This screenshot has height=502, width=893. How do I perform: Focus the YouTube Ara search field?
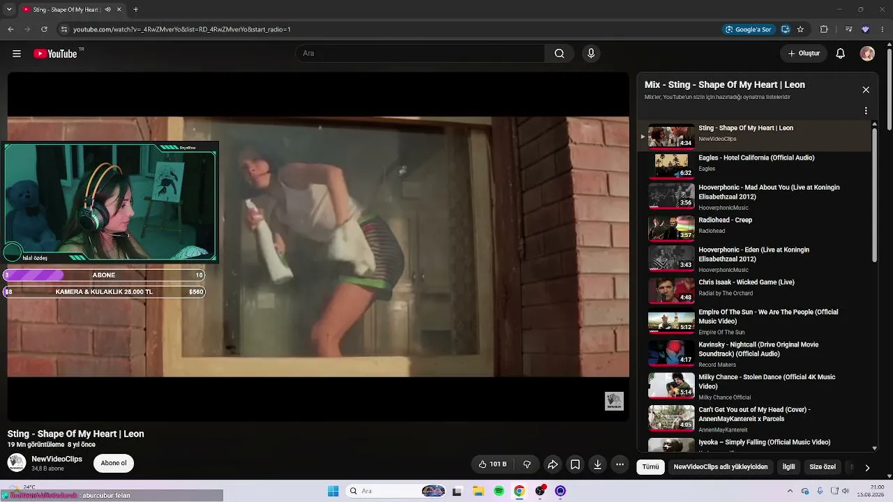point(420,54)
